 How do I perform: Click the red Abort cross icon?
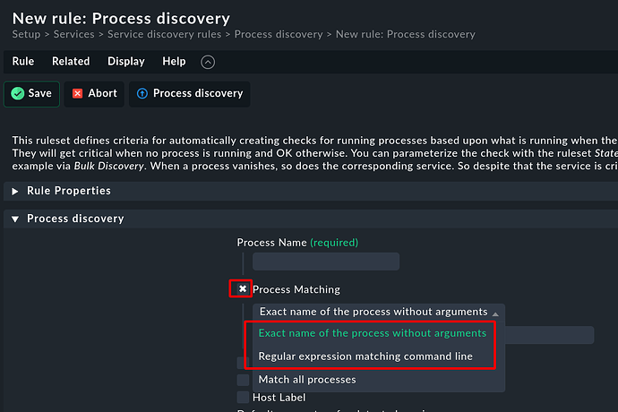point(77,93)
